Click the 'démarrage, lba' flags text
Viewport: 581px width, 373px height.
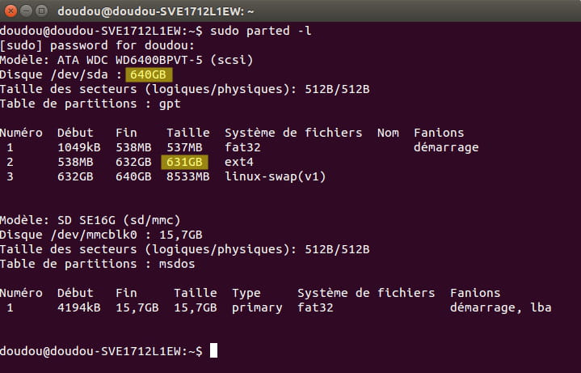point(500,308)
